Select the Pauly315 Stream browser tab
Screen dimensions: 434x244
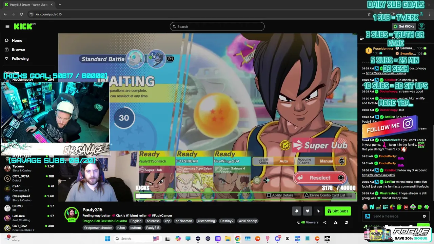point(28,5)
